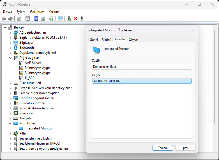The height and width of the screenshot is (160, 219).
Task: Click the Forward arrow toolbar icon
Action: click(x=10, y=18)
